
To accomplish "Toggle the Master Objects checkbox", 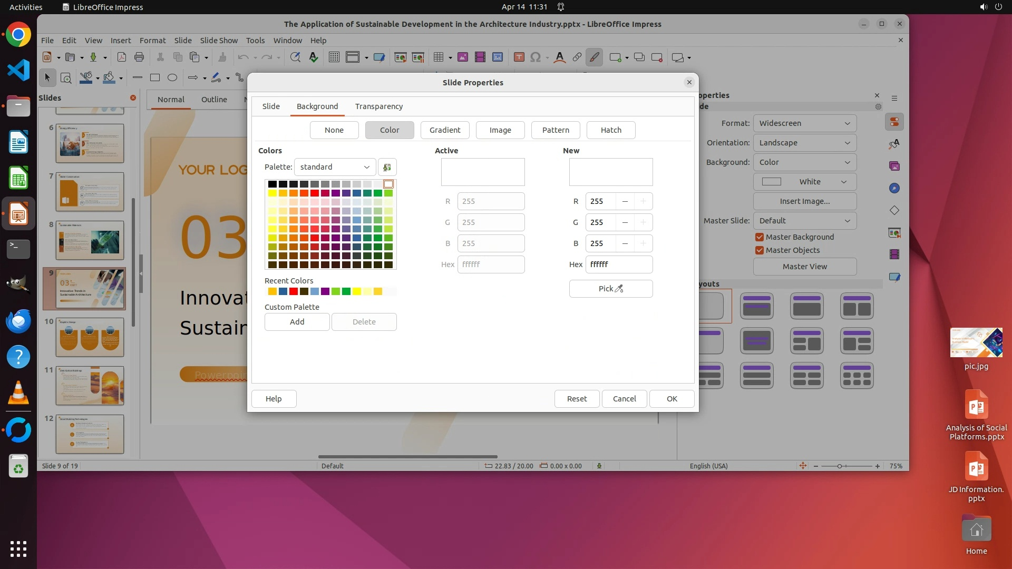I will click(x=760, y=250).
